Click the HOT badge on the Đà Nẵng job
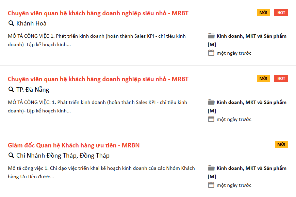This screenshot has width=296, height=197. pos(281,78)
